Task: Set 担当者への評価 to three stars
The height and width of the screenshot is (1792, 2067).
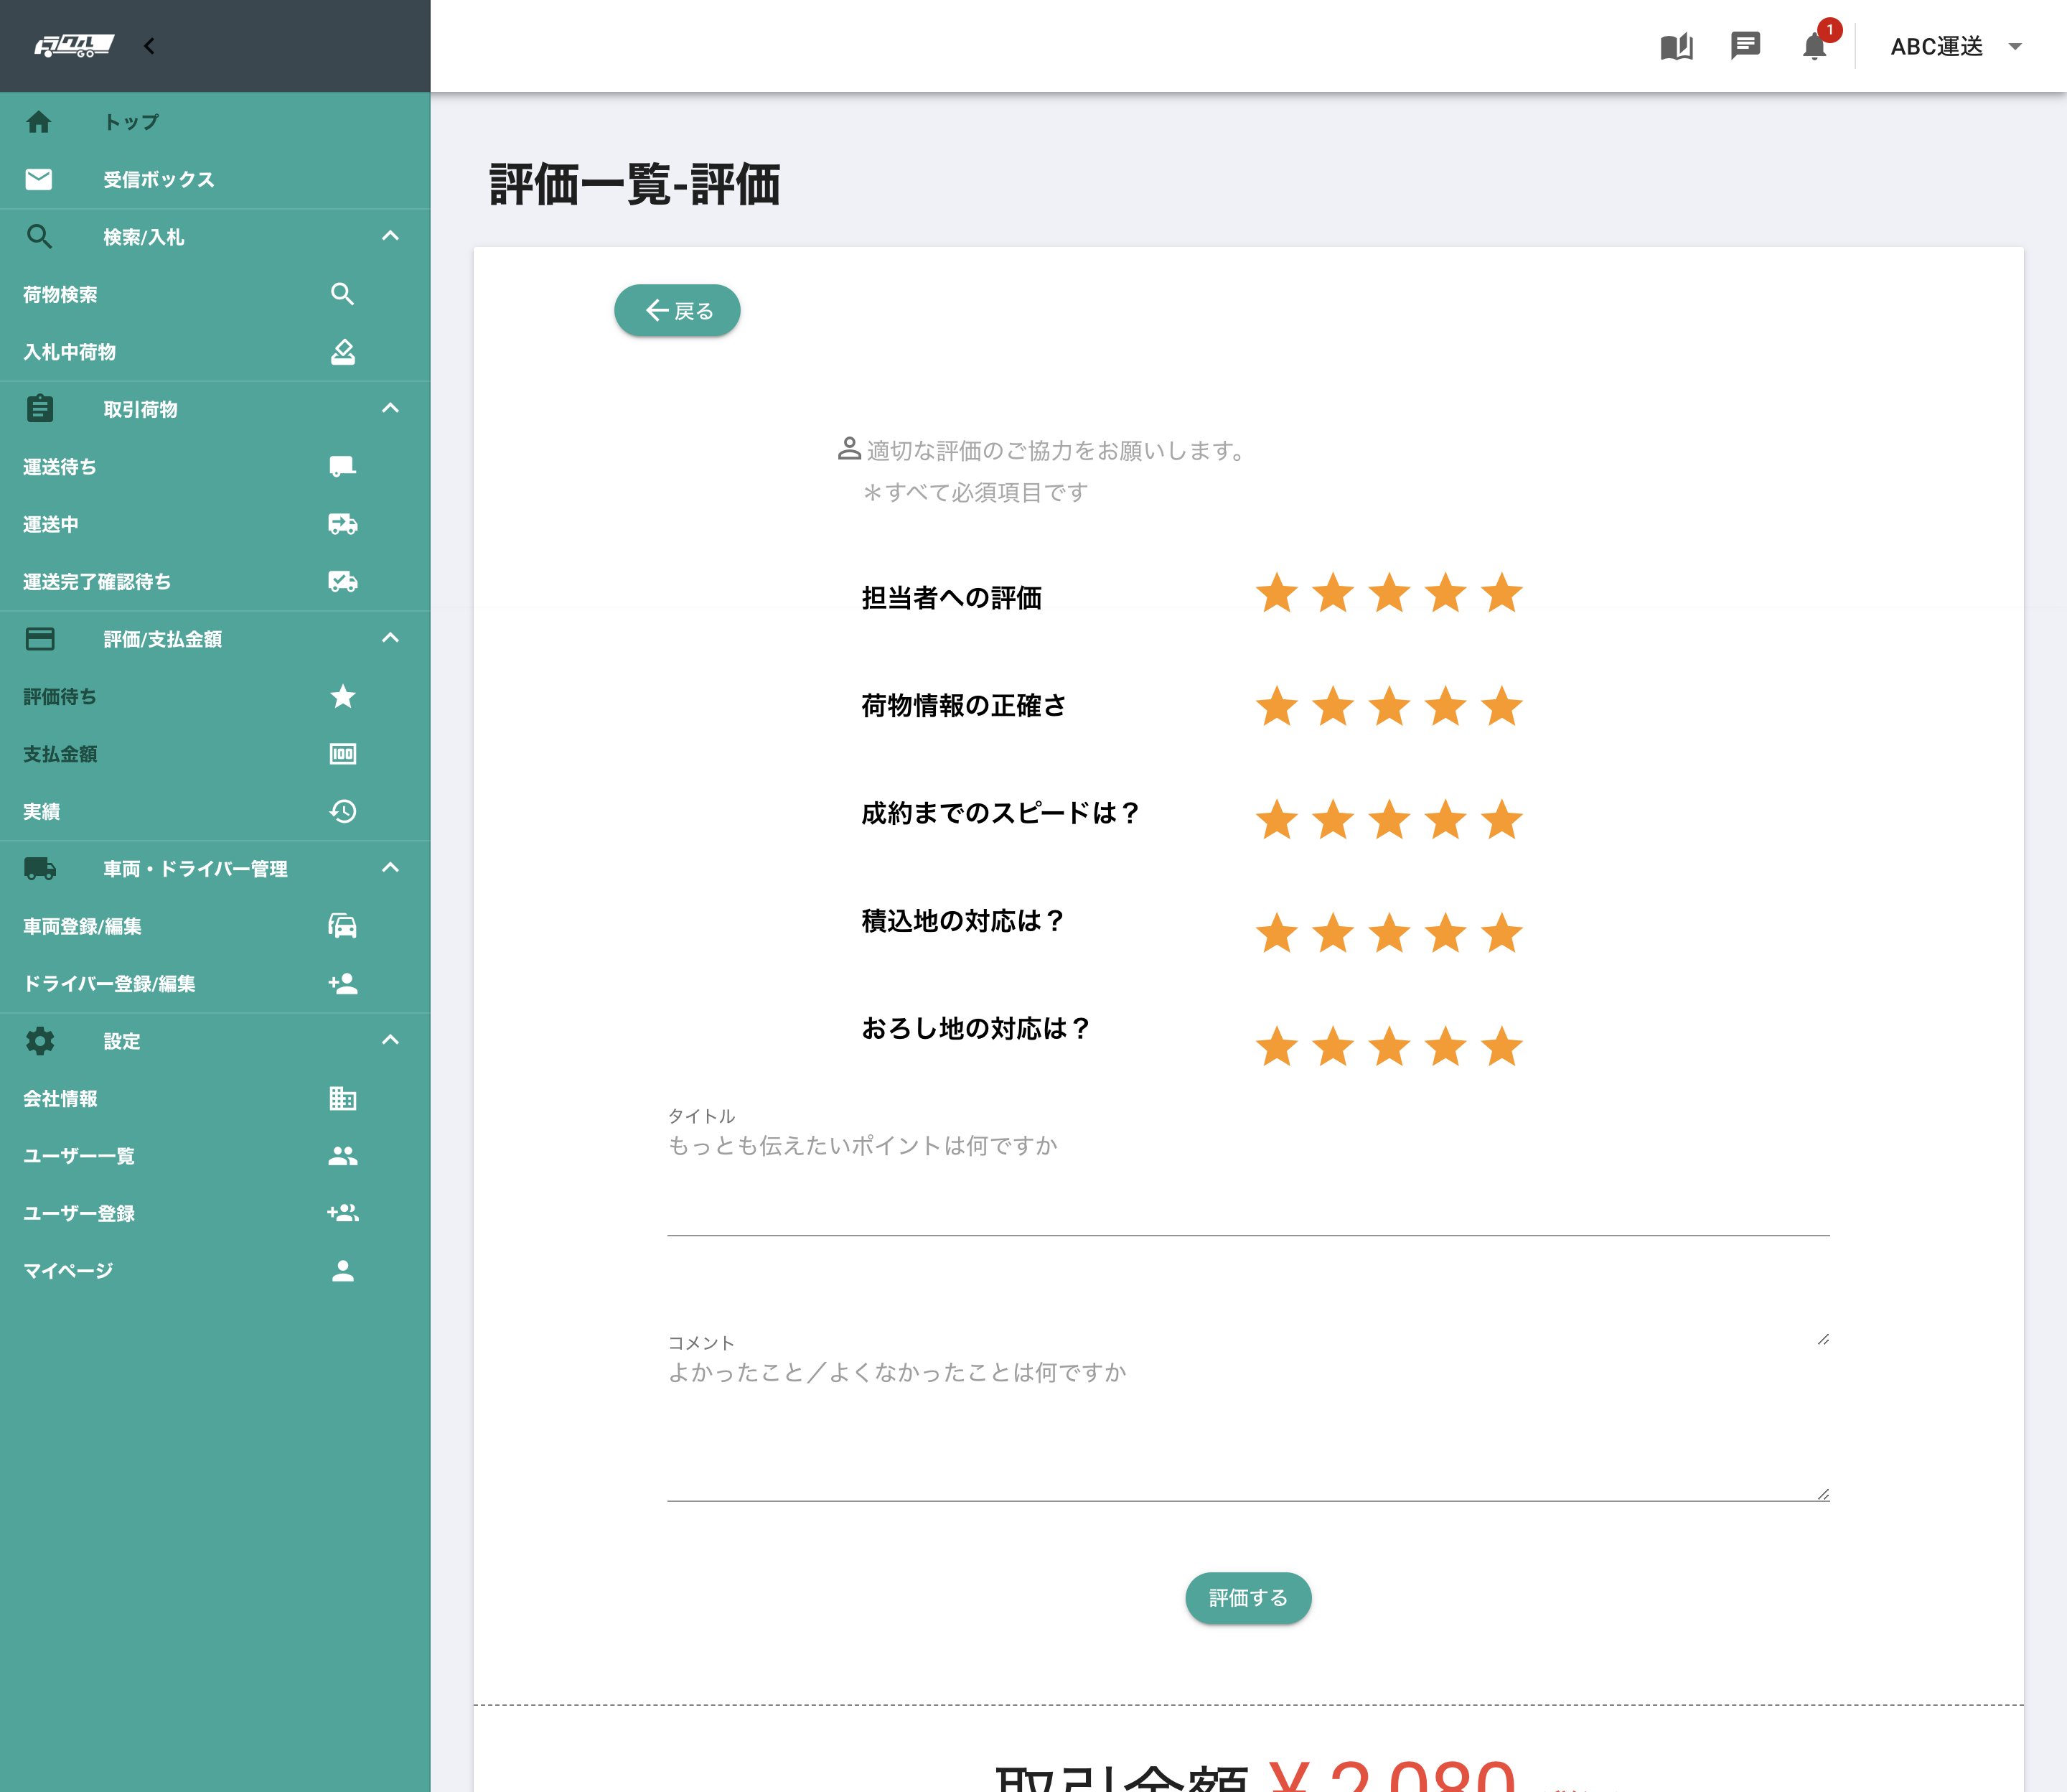Action: (x=1389, y=594)
